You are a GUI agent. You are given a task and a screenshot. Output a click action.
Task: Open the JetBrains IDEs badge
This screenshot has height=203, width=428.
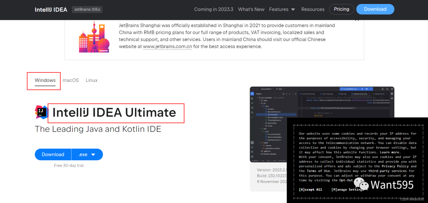pyautogui.click(x=87, y=9)
